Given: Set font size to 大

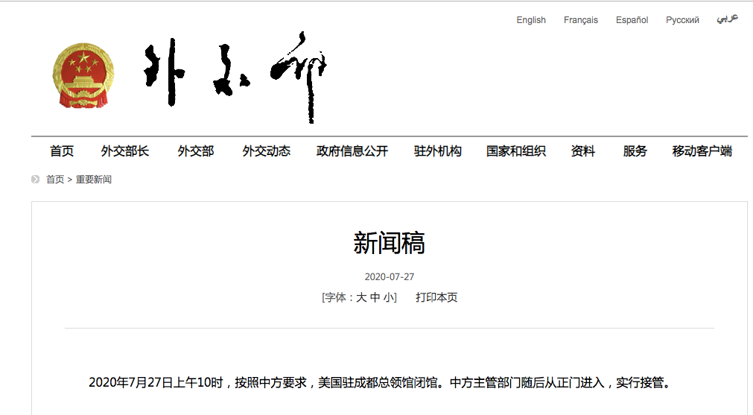Looking at the screenshot, I should point(361,297).
